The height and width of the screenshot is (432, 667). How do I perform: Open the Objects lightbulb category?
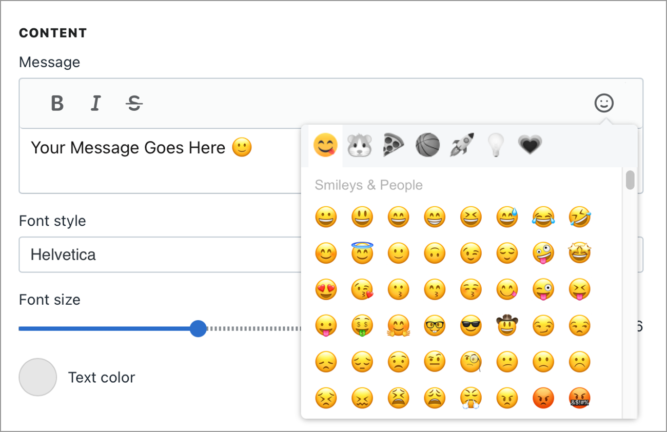click(496, 145)
